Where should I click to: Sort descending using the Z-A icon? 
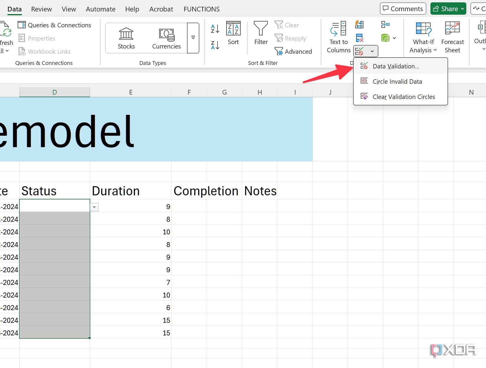pos(214,46)
